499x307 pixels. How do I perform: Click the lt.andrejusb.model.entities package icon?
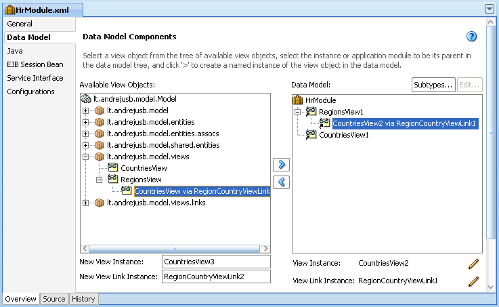tap(100, 122)
